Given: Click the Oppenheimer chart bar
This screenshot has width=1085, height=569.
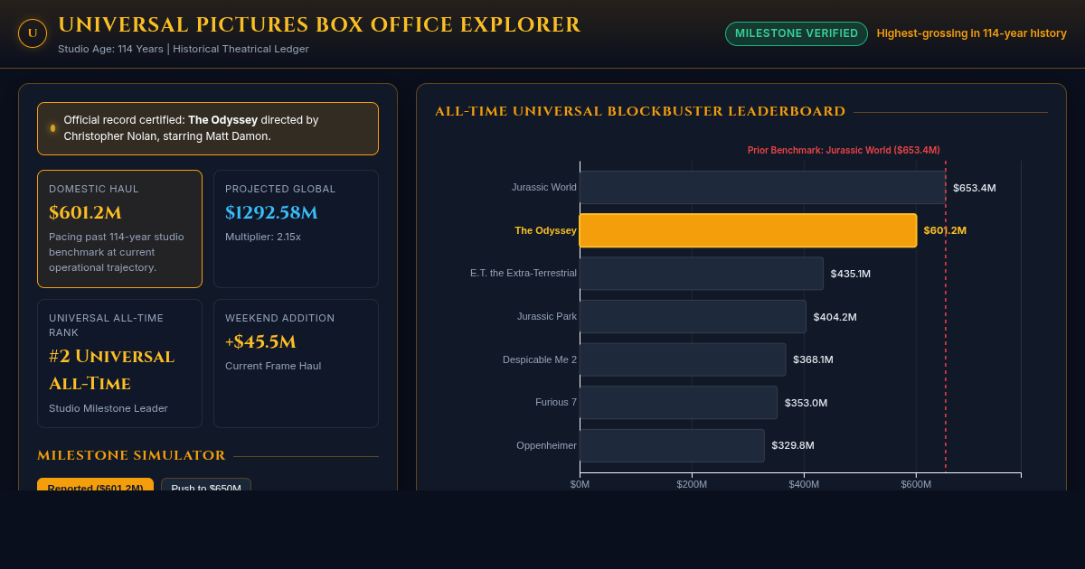Looking at the screenshot, I should point(672,445).
